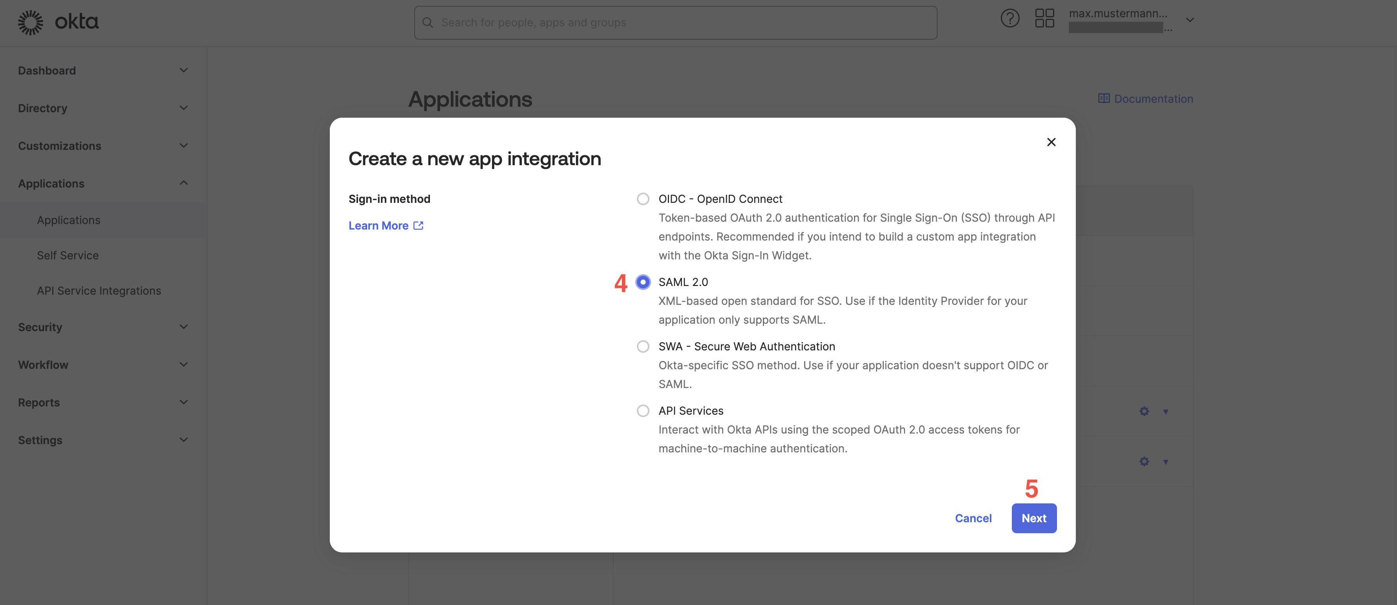The image size is (1397, 605).
Task: Click the Cancel link
Action: click(x=973, y=518)
